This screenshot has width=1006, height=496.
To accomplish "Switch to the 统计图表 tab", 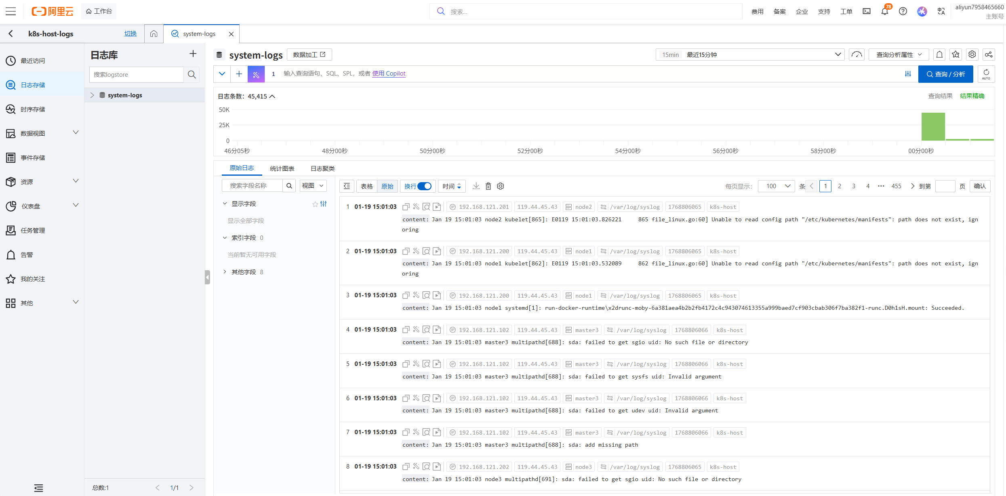I will point(282,168).
